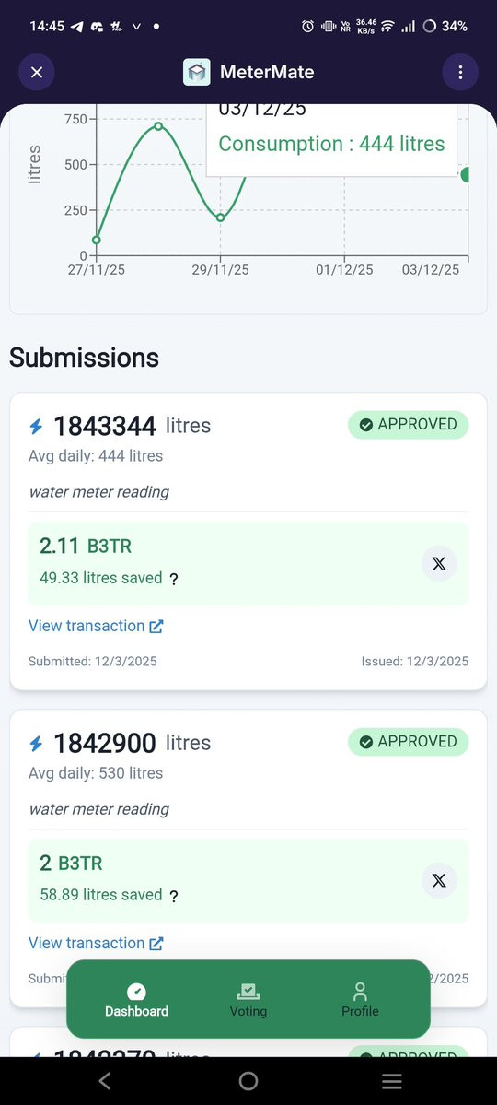This screenshot has height=1105, width=497.
Task: Select the 29/11/25 chart data point
Action: coord(220,217)
